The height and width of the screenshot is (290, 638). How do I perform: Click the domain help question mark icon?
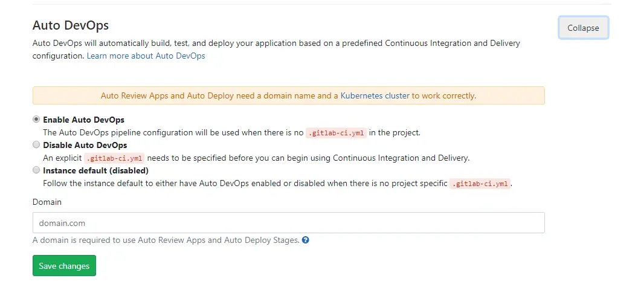tap(306, 240)
